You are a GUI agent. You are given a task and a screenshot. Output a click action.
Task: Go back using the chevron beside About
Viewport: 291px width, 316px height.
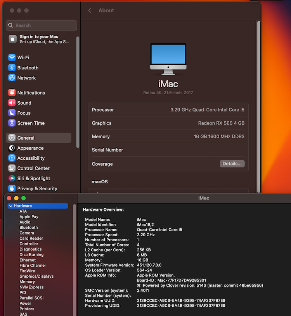[x=90, y=10]
